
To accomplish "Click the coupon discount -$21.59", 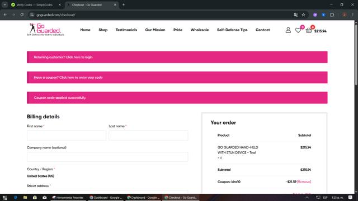I will pos(291,181).
